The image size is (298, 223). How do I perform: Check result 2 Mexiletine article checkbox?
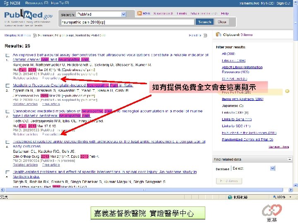tap(7, 85)
